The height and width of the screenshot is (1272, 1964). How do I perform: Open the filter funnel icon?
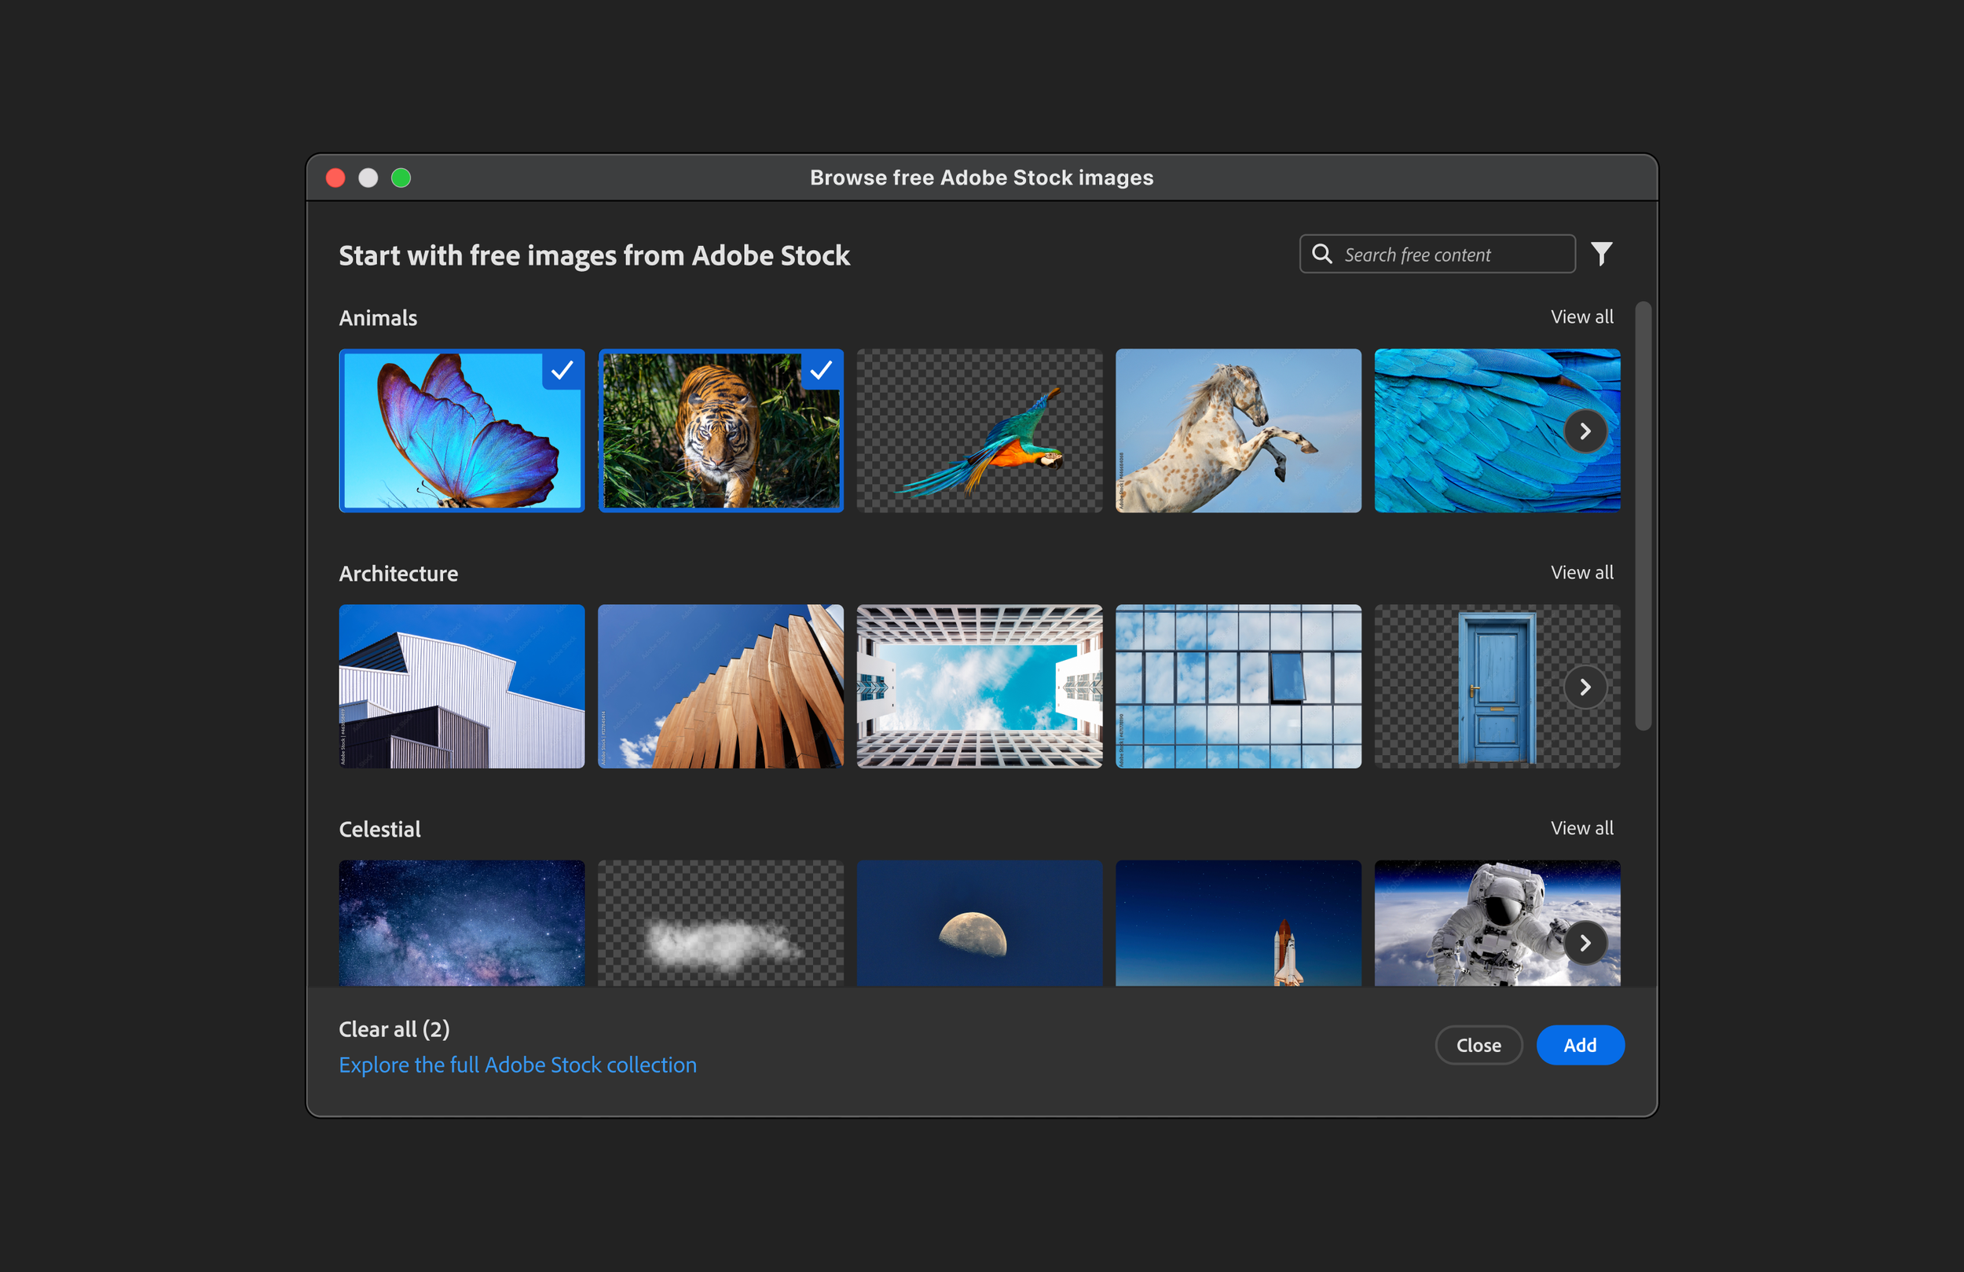point(1601,254)
